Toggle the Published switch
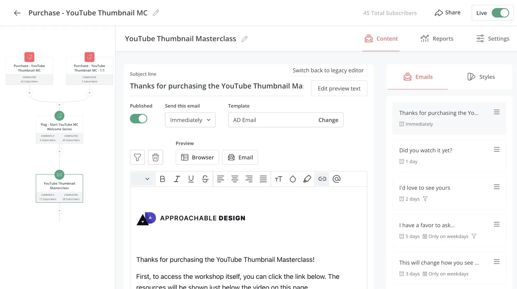Screen dimensions: 517x289 coord(139,119)
